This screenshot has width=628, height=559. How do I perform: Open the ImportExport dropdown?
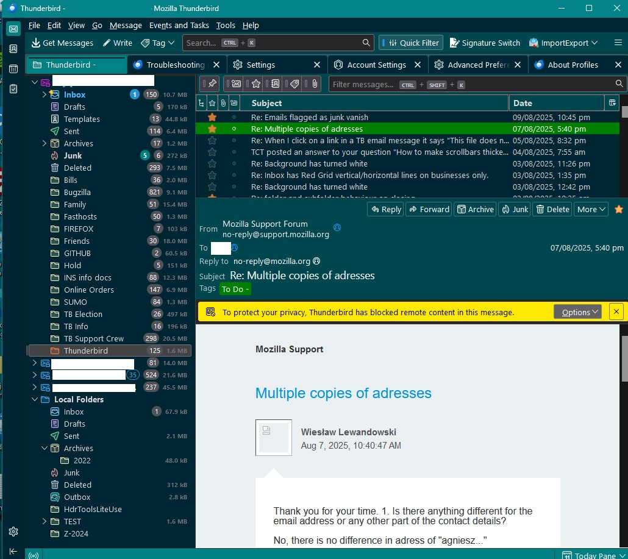(x=563, y=43)
